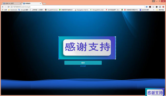
Task: Open the VisualSVN Server bookmark
Action: click(51, 10)
